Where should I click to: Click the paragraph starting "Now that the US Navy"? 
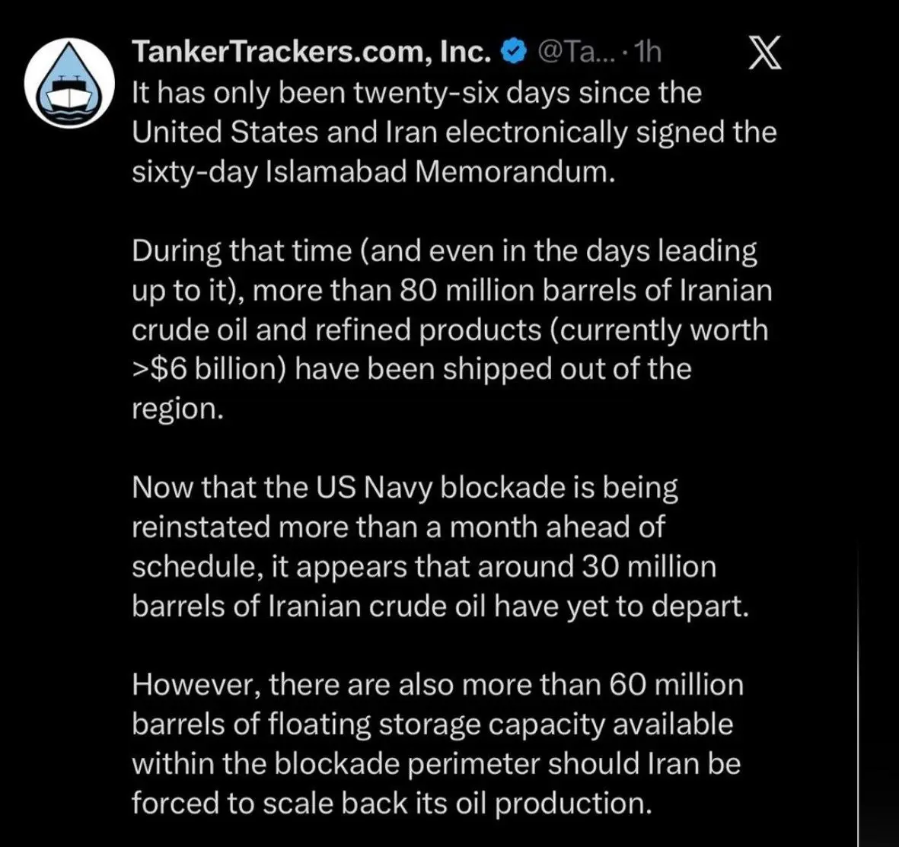[x=440, y=546]
